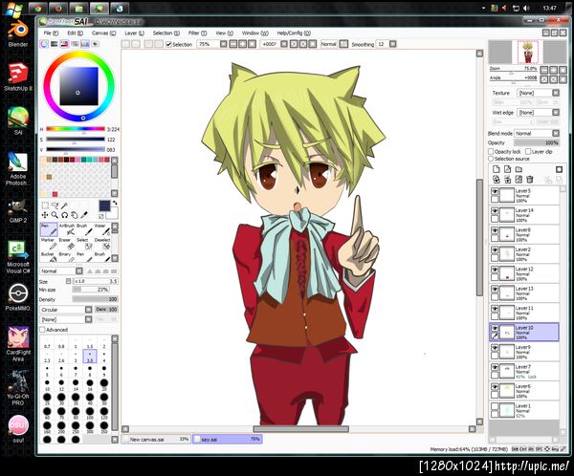Select the Move tool

(x=45, y=215)
